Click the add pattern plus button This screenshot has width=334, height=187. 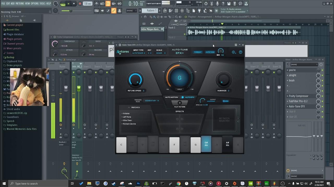[160, 11]
